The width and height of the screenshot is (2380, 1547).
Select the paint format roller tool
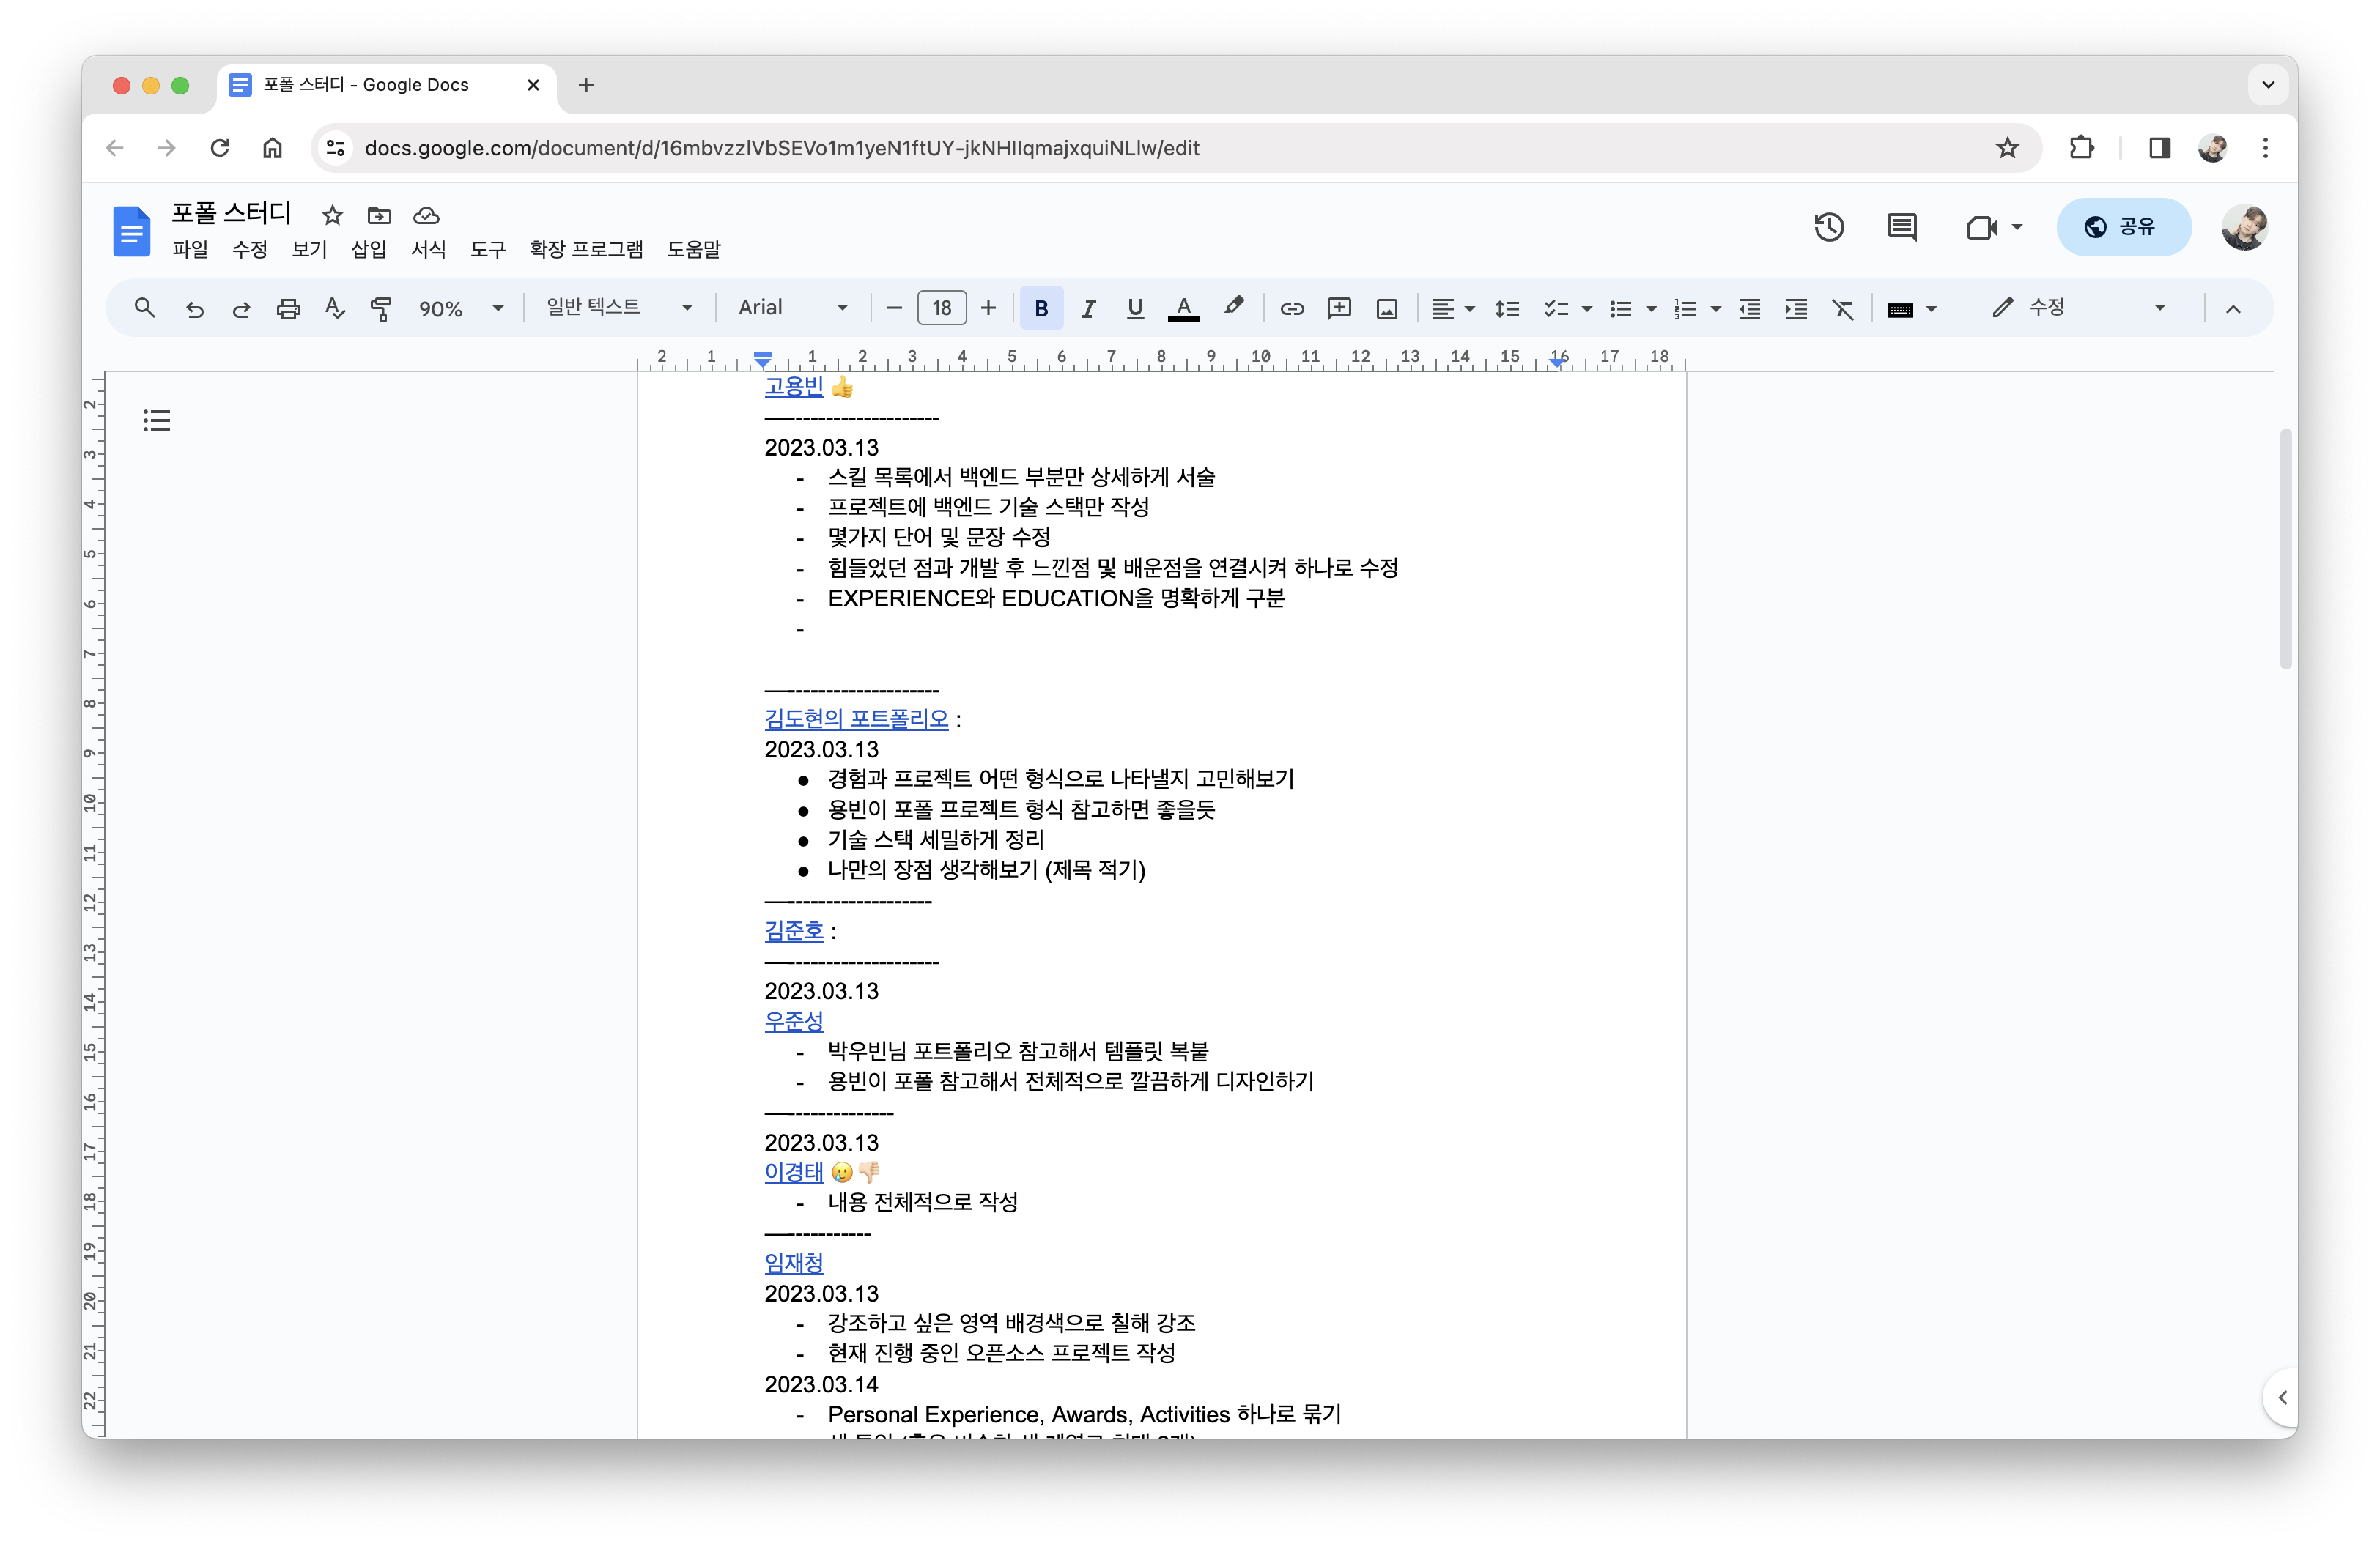click(x=380, y=309)
